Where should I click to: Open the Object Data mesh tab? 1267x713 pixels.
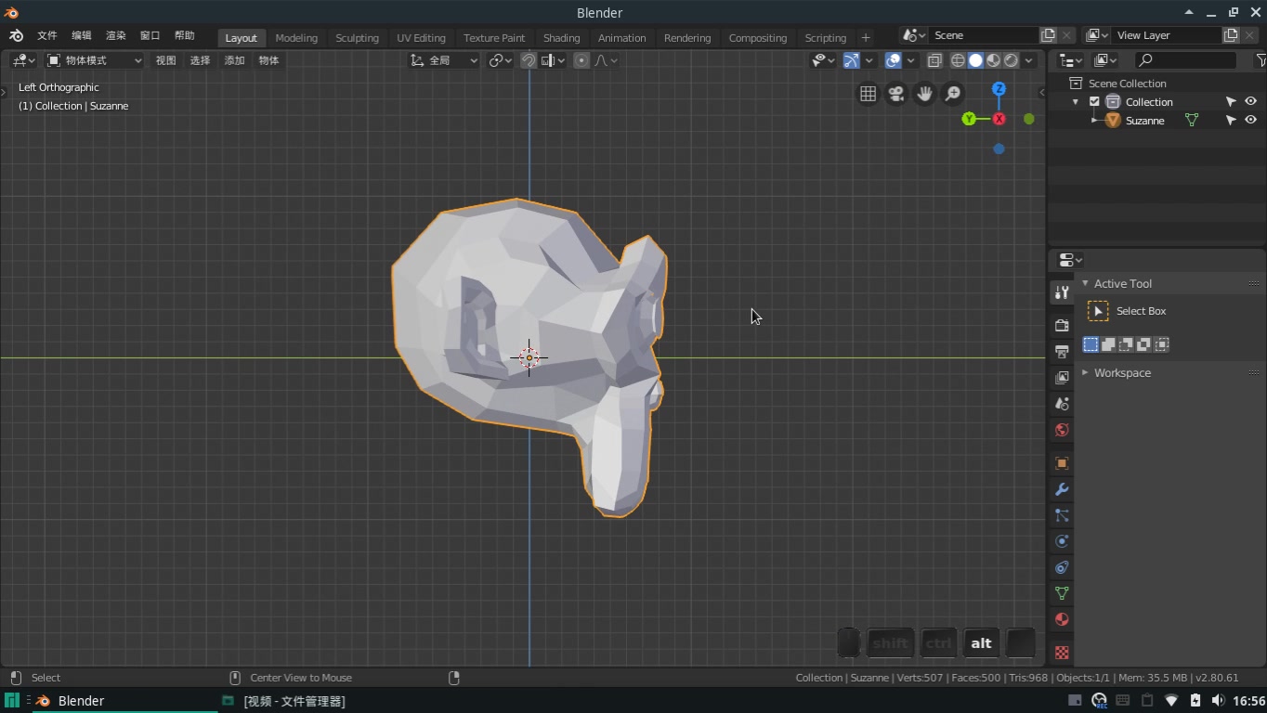tap(1062, 593)
